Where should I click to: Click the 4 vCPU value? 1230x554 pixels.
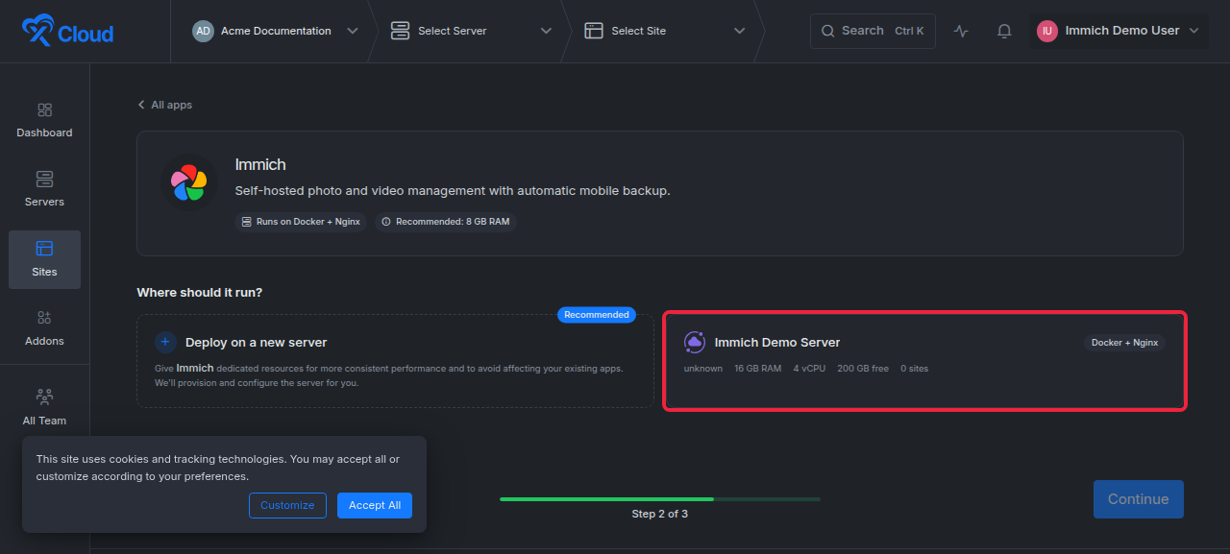pos(809,369)
